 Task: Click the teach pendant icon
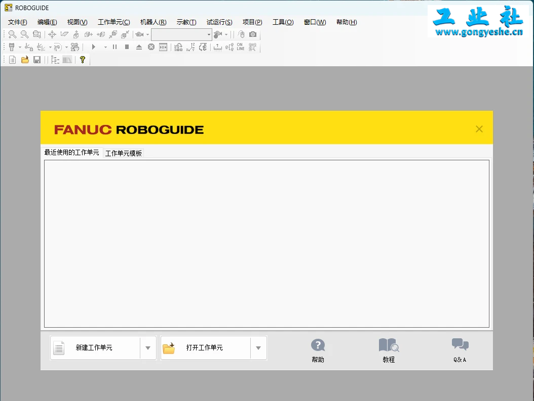tap(12, 47)
